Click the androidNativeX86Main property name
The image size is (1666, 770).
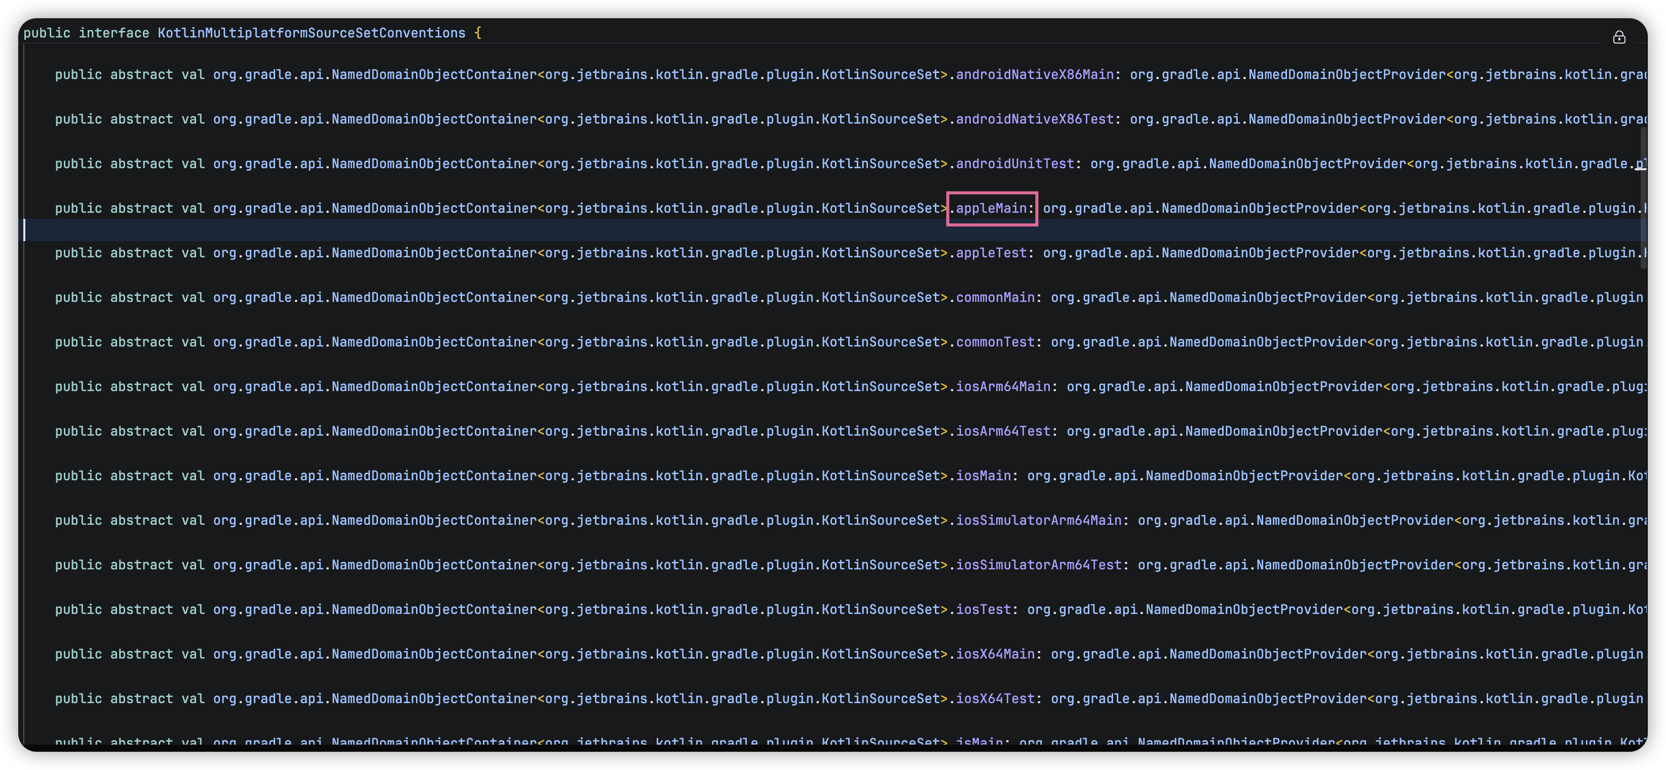click(x=1034, y=75)
